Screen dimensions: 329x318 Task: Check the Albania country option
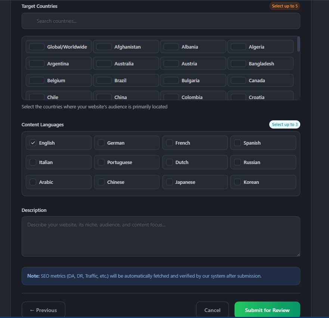(171, 46)
